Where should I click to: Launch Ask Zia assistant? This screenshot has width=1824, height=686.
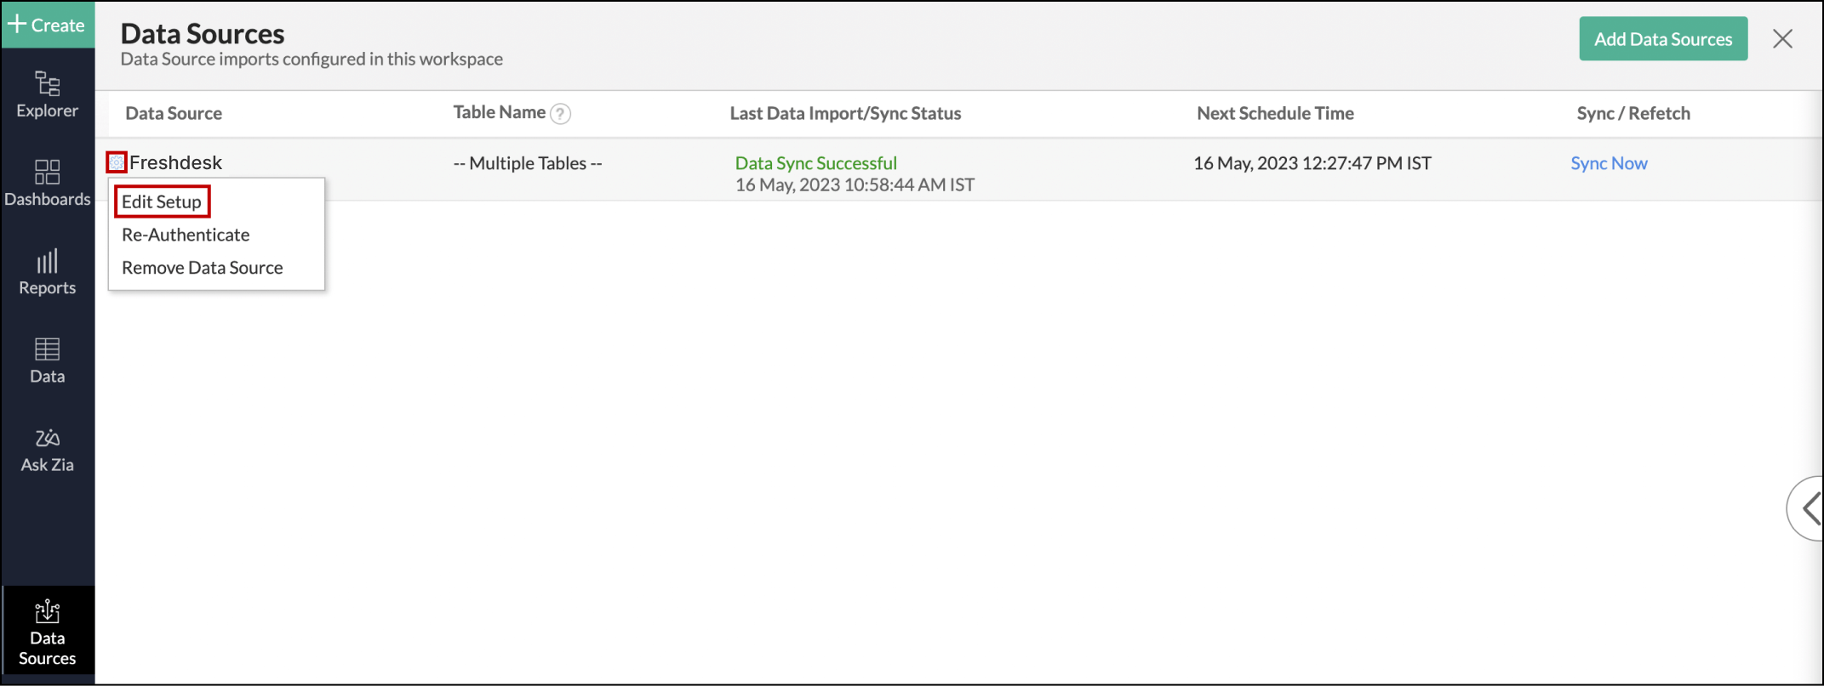(47, 449)
